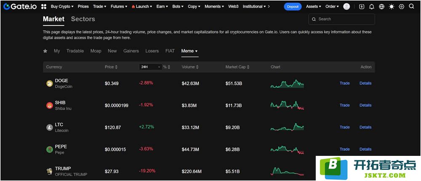This screenshot has width=421, height=181.
Task: Open the Futures dropdown menu
Action: click(x=119, y=6)
